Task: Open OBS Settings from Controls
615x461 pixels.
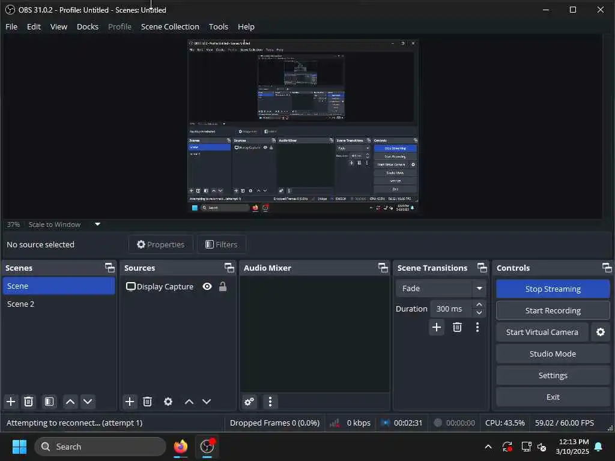Action: point(553,375)
